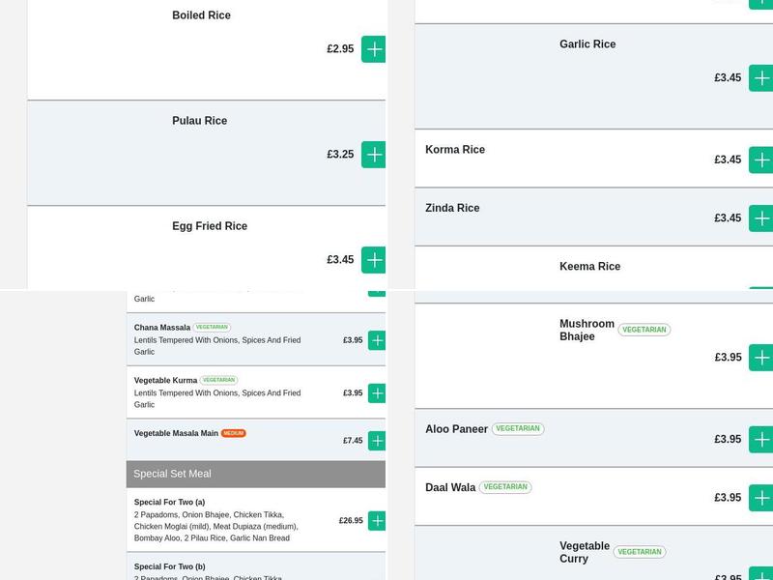The width and height of the screenshot is (773, 580).
Task: Select the Special Set Meal section header
Action: pyautogui.click(x=256, y=474)
